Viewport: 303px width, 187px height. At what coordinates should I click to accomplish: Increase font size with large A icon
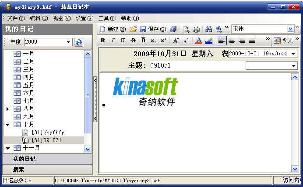pyautogui.click(x=176, y=41)
